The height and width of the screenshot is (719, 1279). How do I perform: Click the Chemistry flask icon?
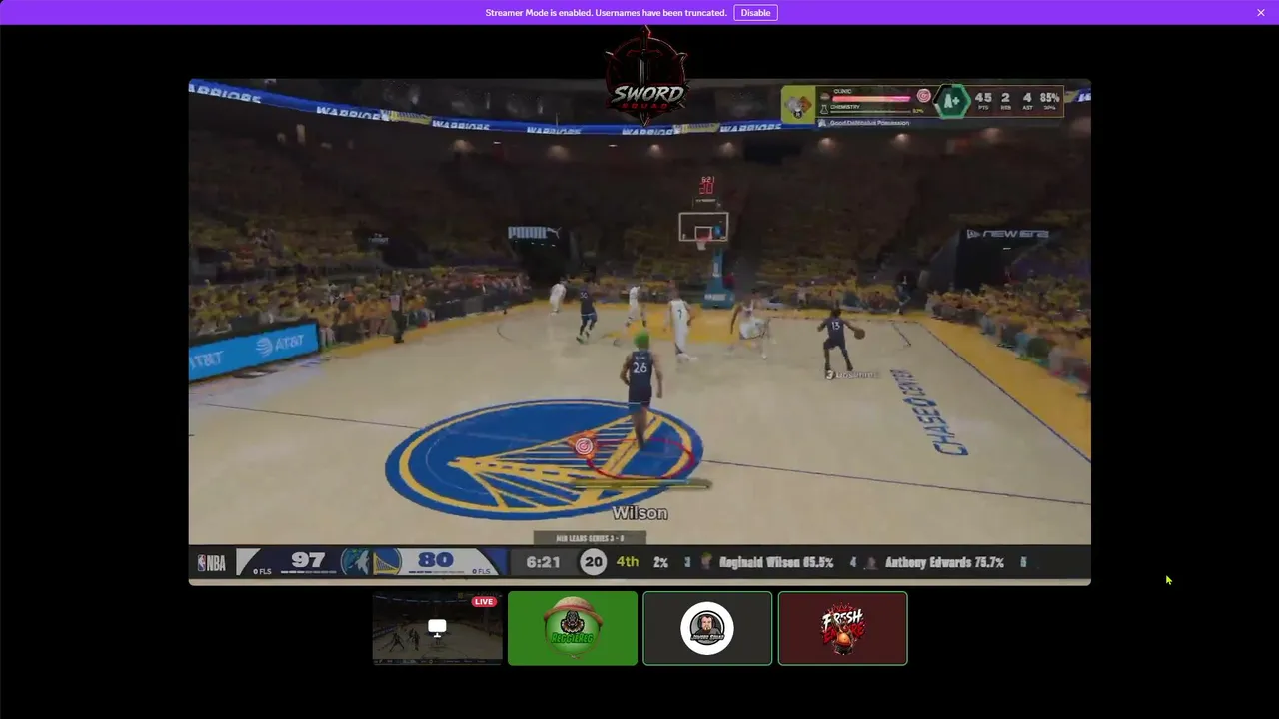824,107
